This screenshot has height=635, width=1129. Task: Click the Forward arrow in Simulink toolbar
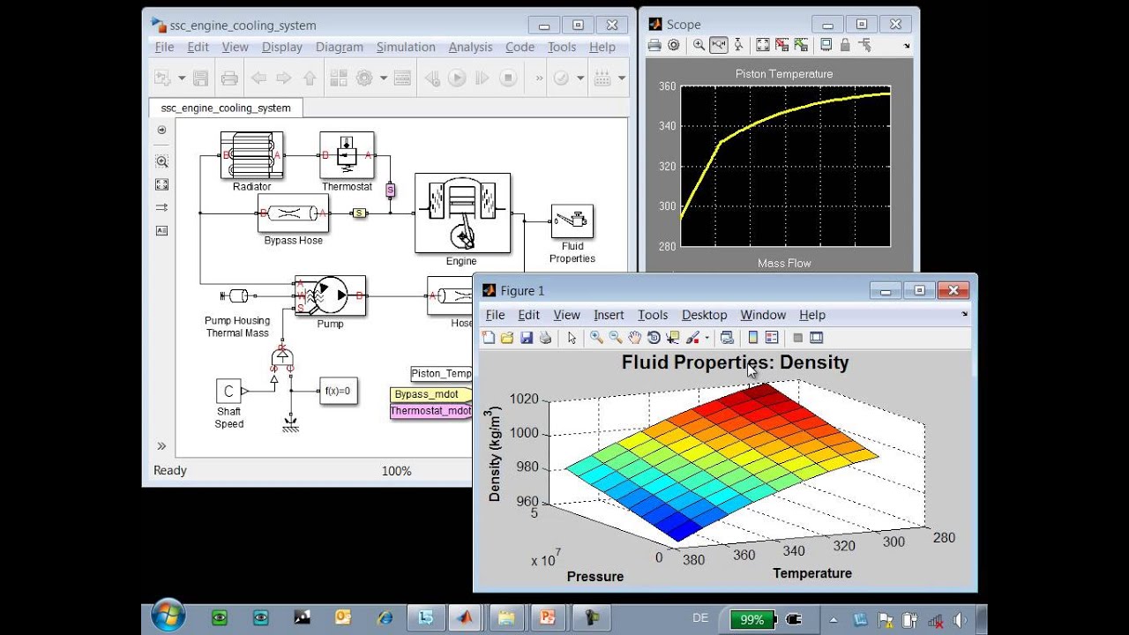pos(283,78)
